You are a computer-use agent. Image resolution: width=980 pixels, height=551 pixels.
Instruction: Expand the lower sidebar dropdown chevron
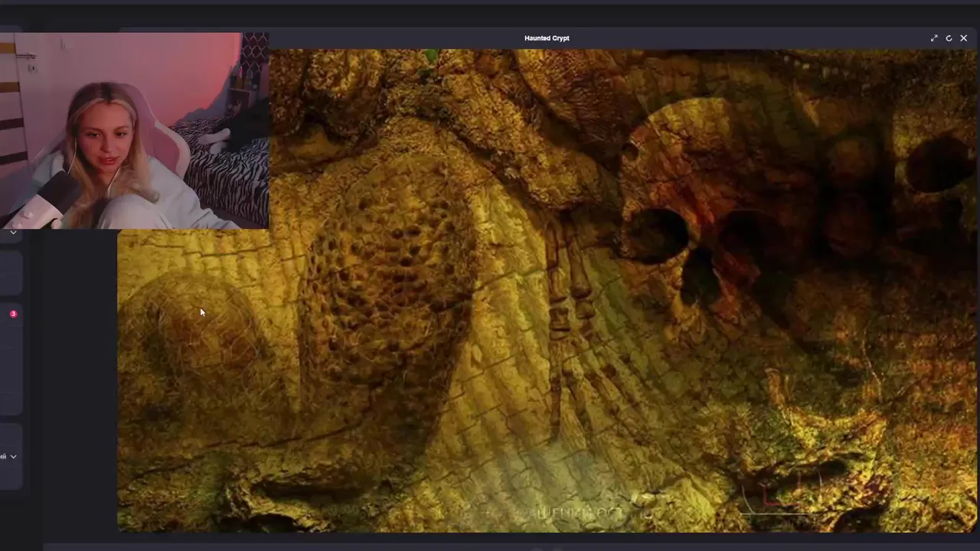[13, 456]
